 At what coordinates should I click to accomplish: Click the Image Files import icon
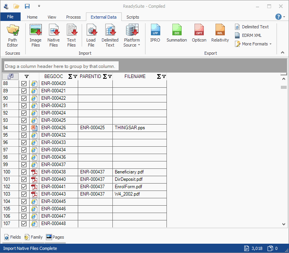(x=35, y=35)
